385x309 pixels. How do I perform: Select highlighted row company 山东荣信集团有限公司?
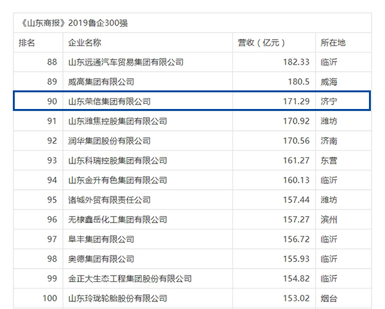pyautogui.click(x=109, y=101)
